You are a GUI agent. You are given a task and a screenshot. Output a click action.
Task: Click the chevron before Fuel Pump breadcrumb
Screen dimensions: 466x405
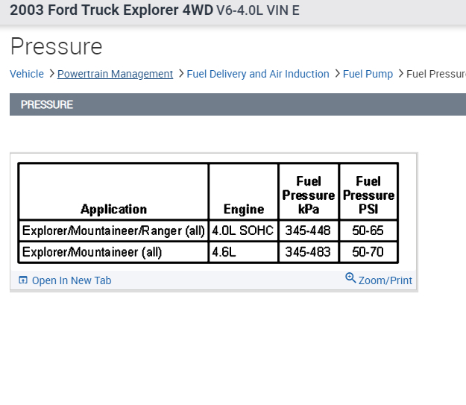click(x=337, y=74)
